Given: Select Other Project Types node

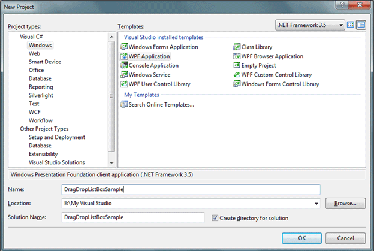Looking at the screenshot, I should pyautogui.click(x=44, y=129).
